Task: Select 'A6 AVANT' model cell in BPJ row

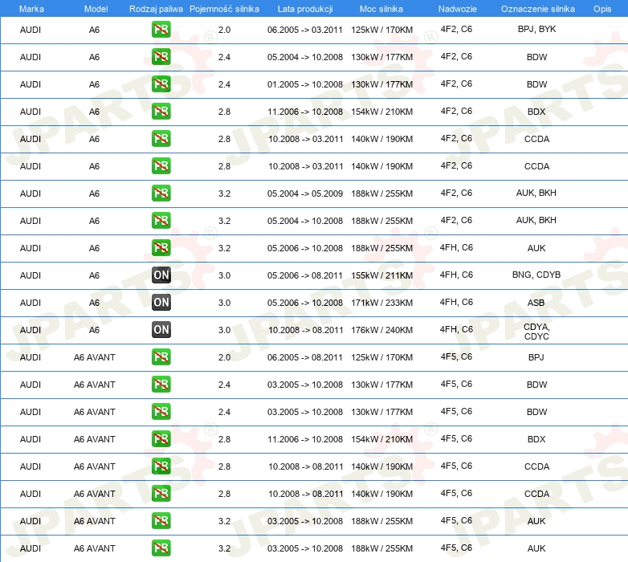Action: pos(95,357)
